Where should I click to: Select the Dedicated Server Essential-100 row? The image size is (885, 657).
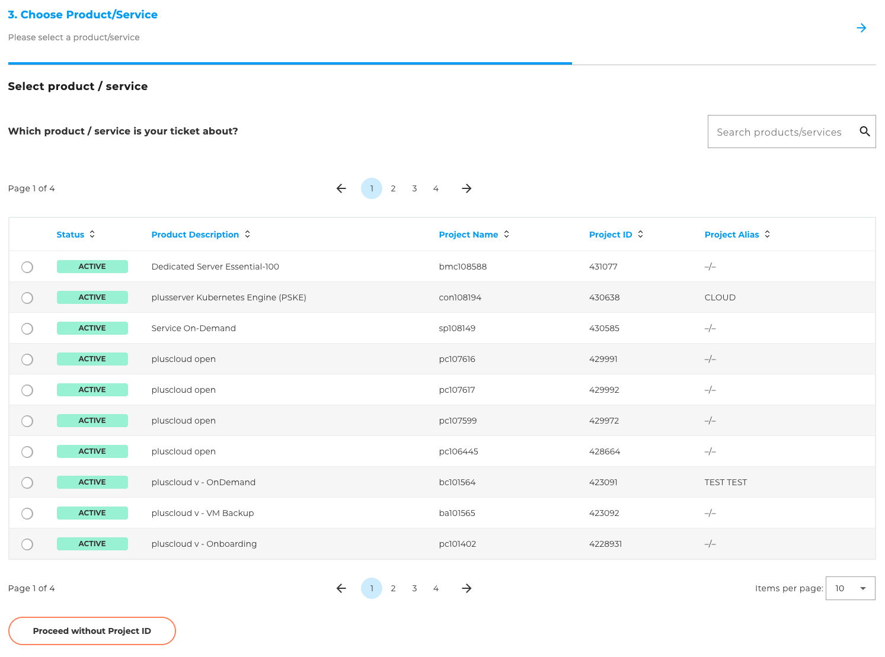(x=27, y=267)
